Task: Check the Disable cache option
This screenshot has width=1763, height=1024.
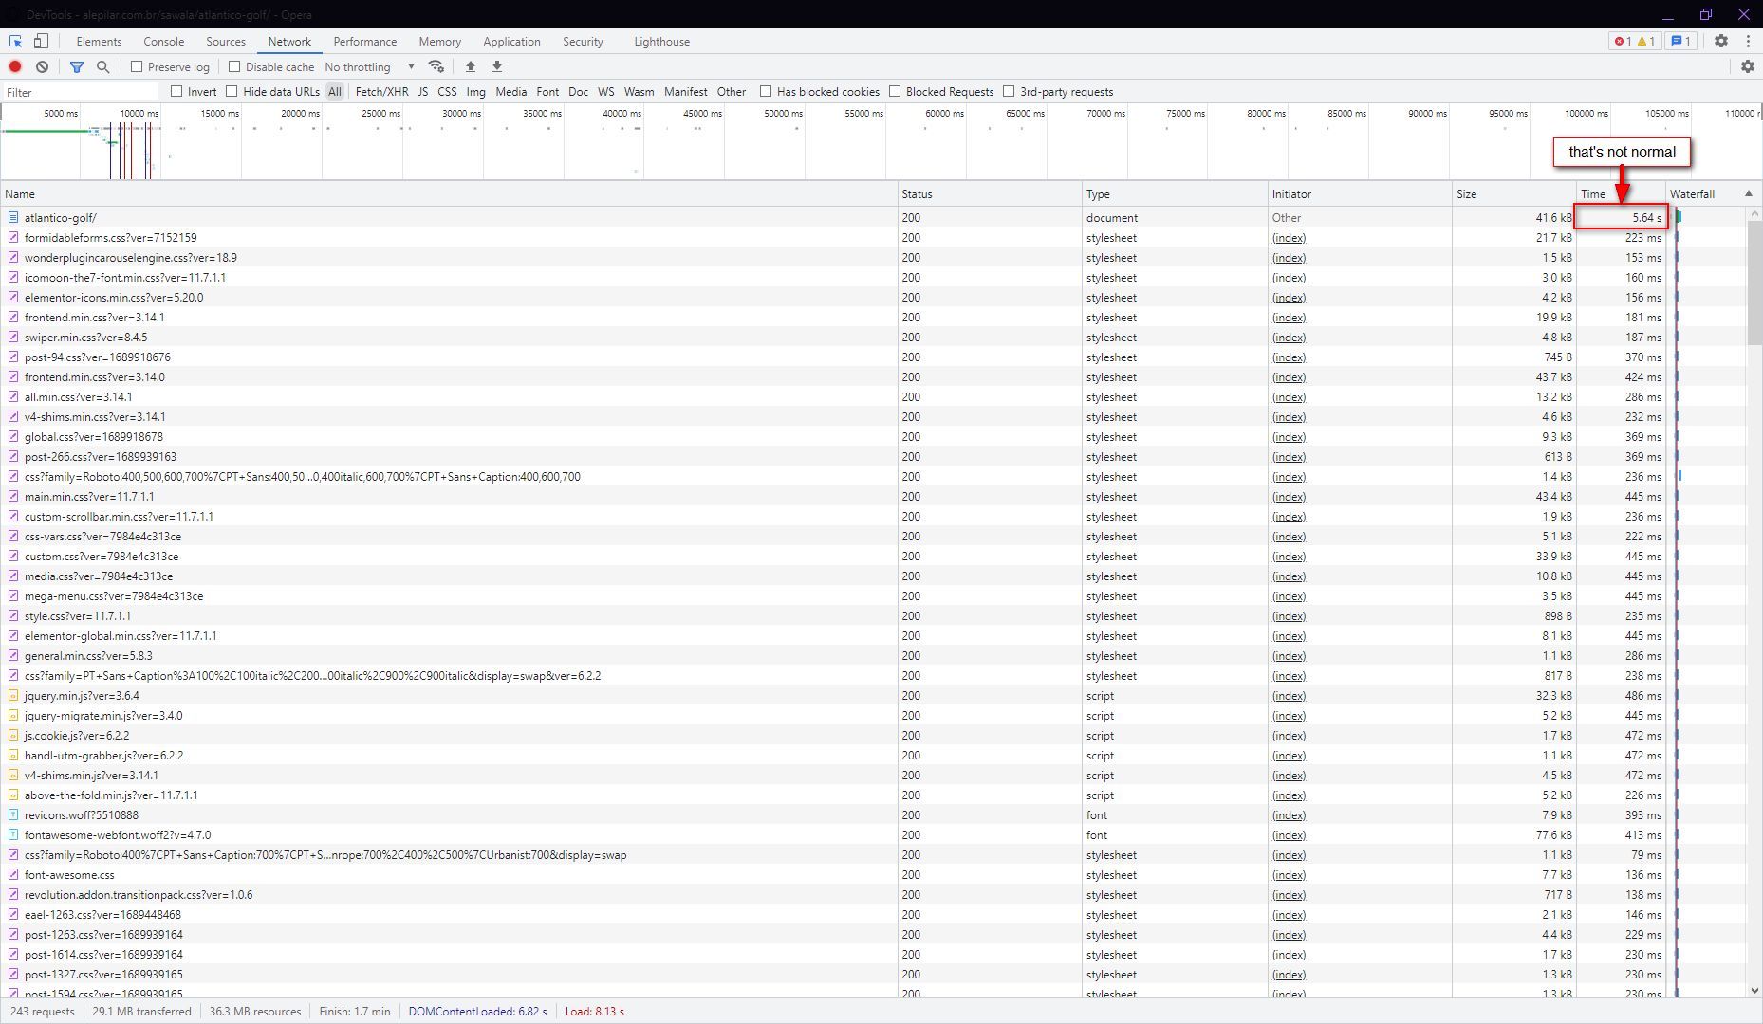Action: tap(234, 66)
